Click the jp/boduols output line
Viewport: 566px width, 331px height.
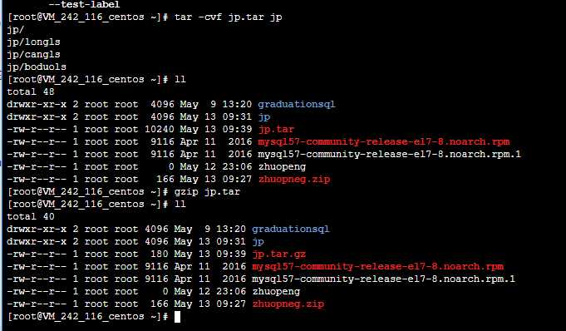point(37,67)
